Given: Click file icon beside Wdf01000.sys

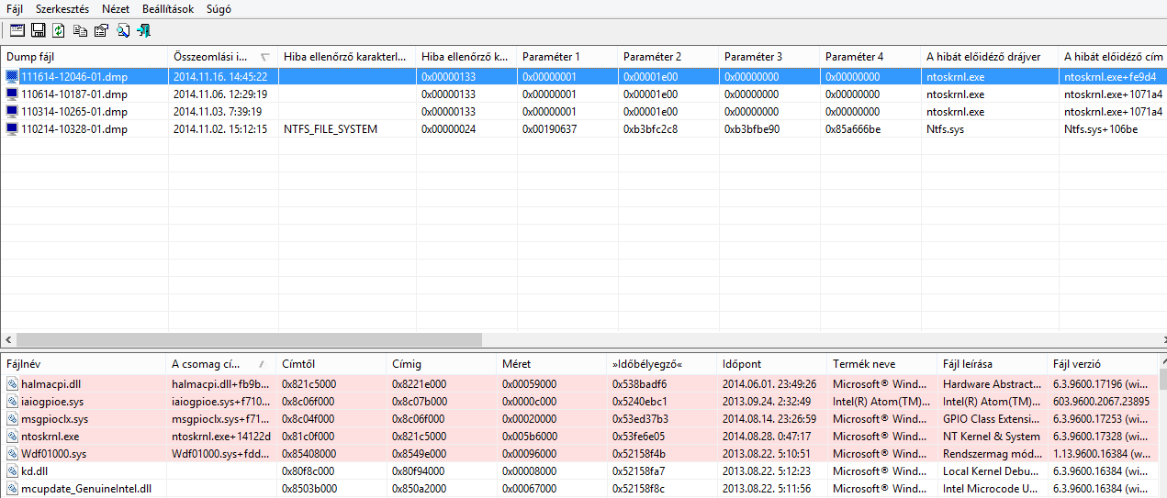Looking at the screenshot, I should click(12, 454).
